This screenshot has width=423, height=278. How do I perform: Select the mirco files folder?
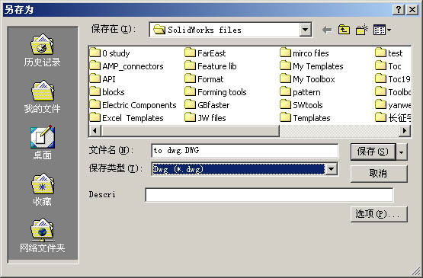click(x=304, y=53)
